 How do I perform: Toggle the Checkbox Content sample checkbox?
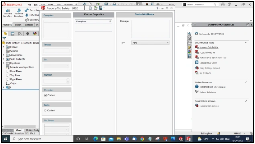point(45,96)
